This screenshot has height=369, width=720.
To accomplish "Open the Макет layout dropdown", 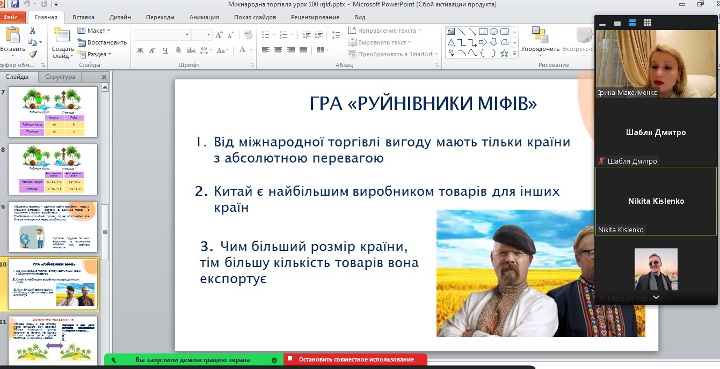I will pos(94,31).
